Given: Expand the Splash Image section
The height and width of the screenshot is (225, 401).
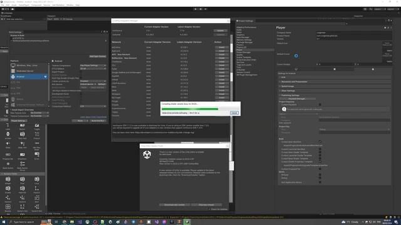Looking at the screenshot, I should [x=334, y=86].
